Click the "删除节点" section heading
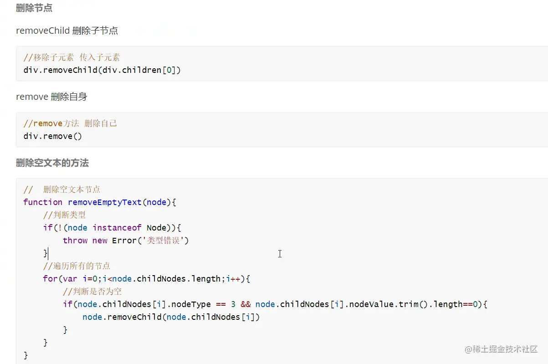This screenshot has width=548, height=364. (34, 8)
